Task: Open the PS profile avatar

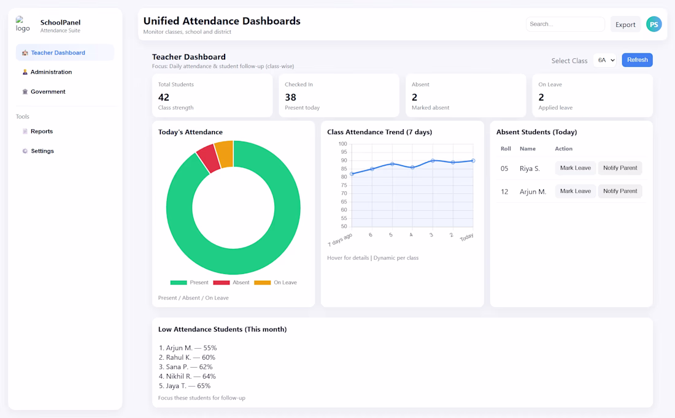Action: 654,25
